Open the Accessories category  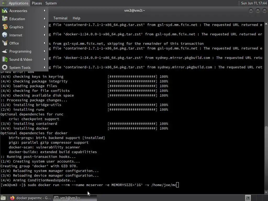coord(24,11)
